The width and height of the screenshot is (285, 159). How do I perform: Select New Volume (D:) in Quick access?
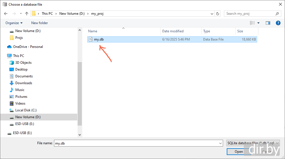pos(28,31)
